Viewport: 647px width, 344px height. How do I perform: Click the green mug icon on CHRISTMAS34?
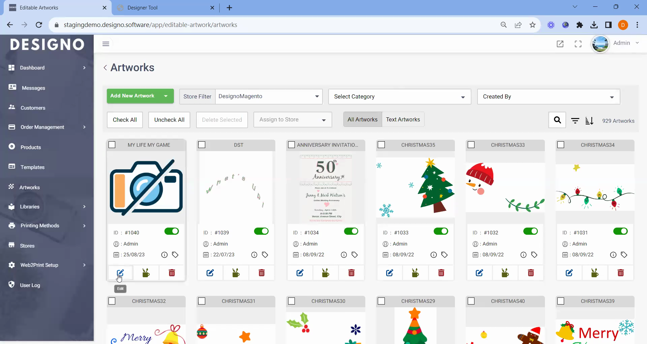(x=595, y=273)
